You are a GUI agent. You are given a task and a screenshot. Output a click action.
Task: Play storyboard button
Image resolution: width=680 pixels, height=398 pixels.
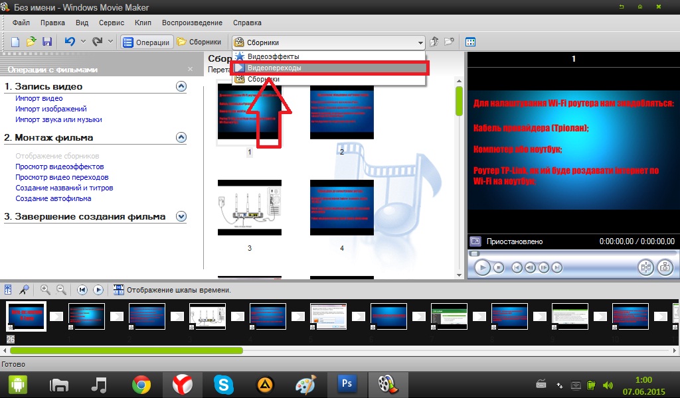98,290
